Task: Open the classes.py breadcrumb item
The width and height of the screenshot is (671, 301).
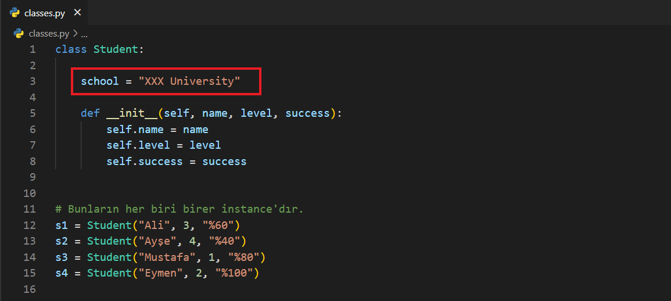Action: click(48, 34)
